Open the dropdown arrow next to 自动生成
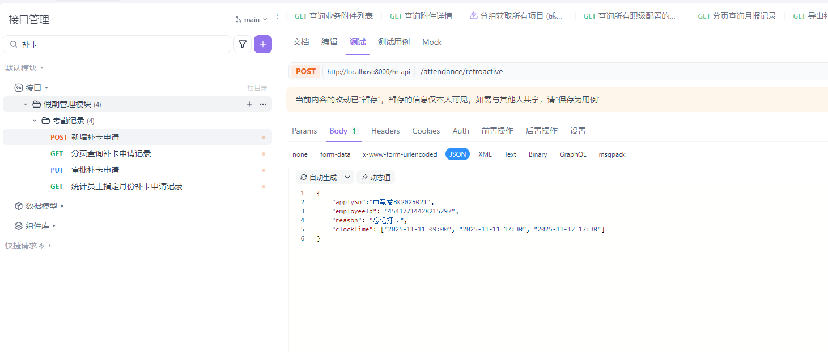Viewport: 828px width, 352px height. coord(347,177)
